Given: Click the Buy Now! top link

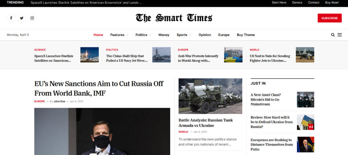Looking at the screenshot, I should pos(332,3).
